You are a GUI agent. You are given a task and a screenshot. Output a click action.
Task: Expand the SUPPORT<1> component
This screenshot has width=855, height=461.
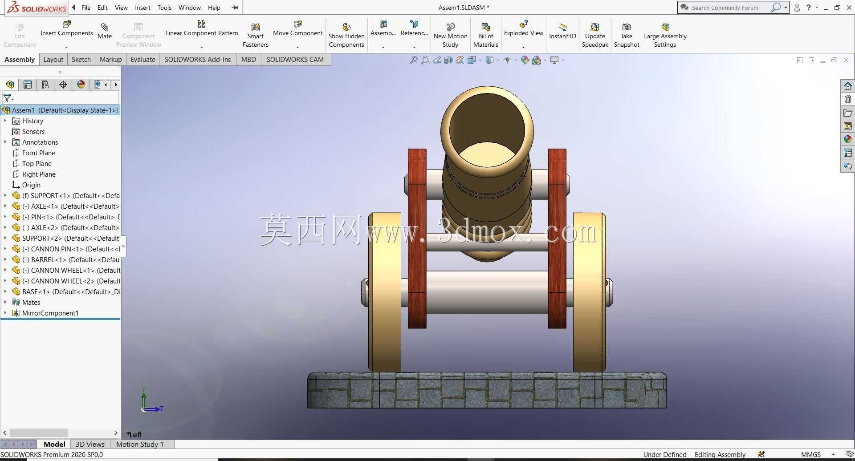(5, 195)
